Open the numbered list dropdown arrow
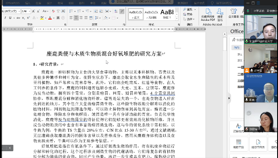 click(x=83, y=11)
